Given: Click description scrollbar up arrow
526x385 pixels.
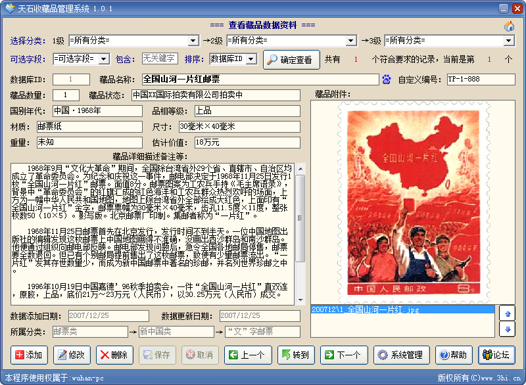Looking at the screenshot, I should [300, 169].
